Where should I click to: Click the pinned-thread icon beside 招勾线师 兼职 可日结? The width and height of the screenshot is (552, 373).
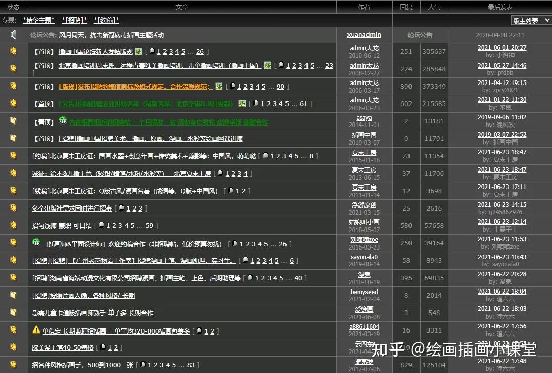coord(13,225)
